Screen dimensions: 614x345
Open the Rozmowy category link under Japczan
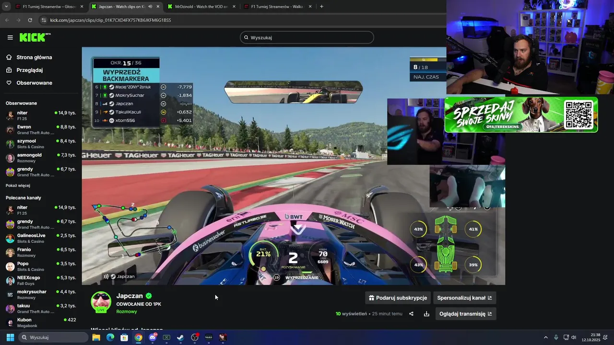[x=127, y=311]
